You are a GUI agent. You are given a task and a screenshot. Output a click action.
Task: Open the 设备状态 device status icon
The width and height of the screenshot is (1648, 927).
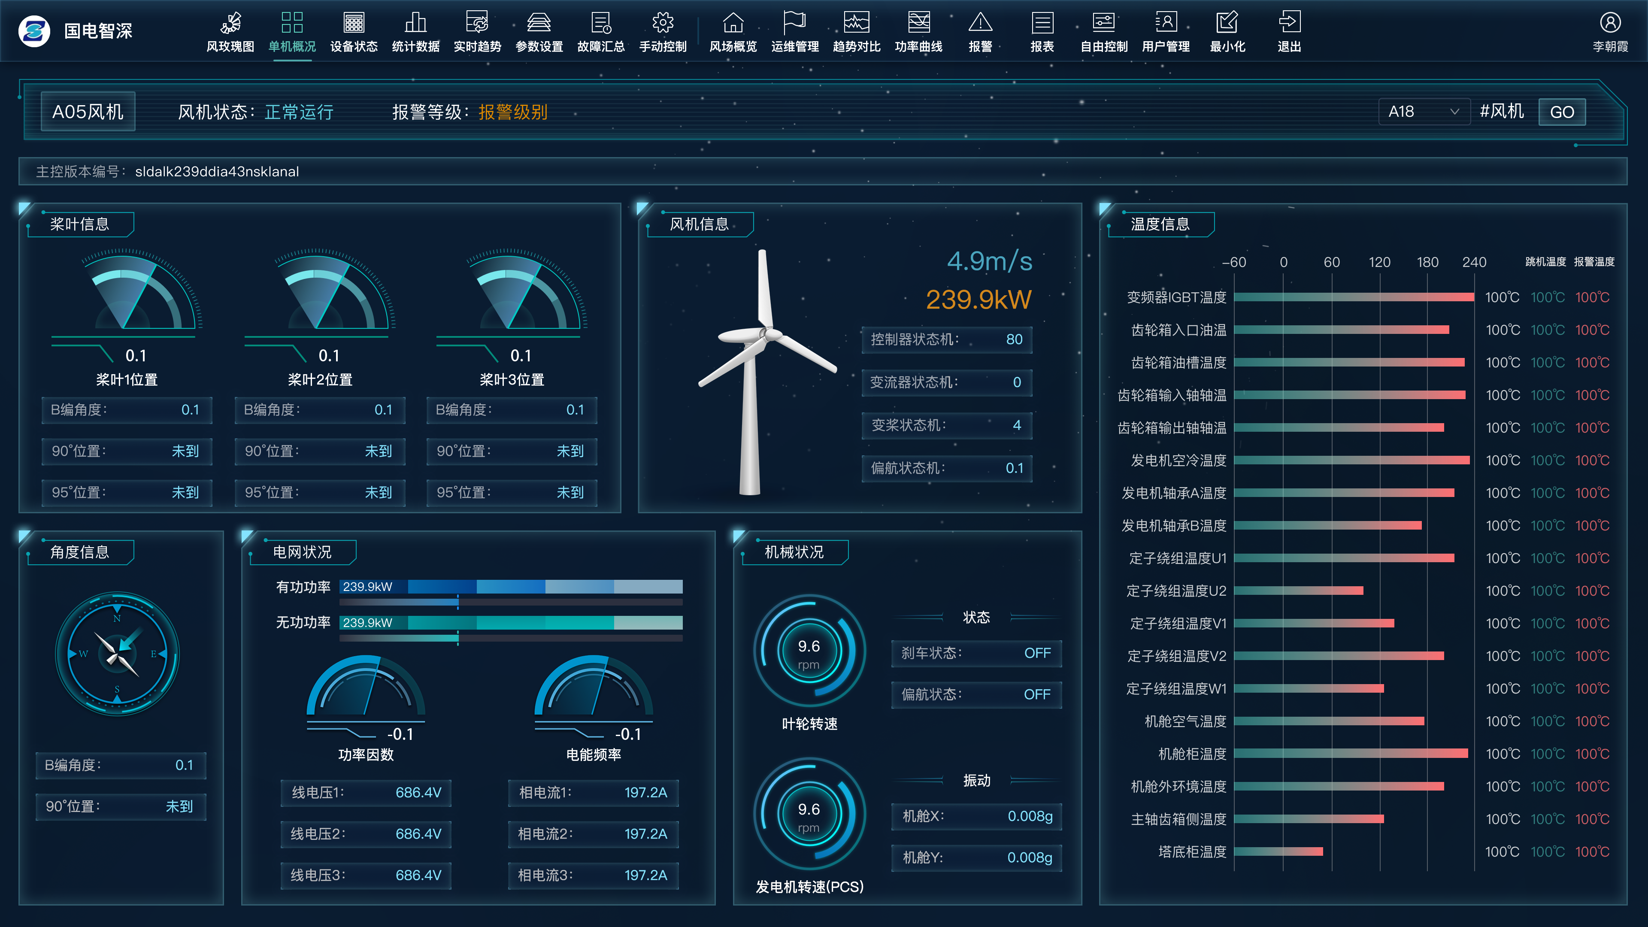(354, 22)
